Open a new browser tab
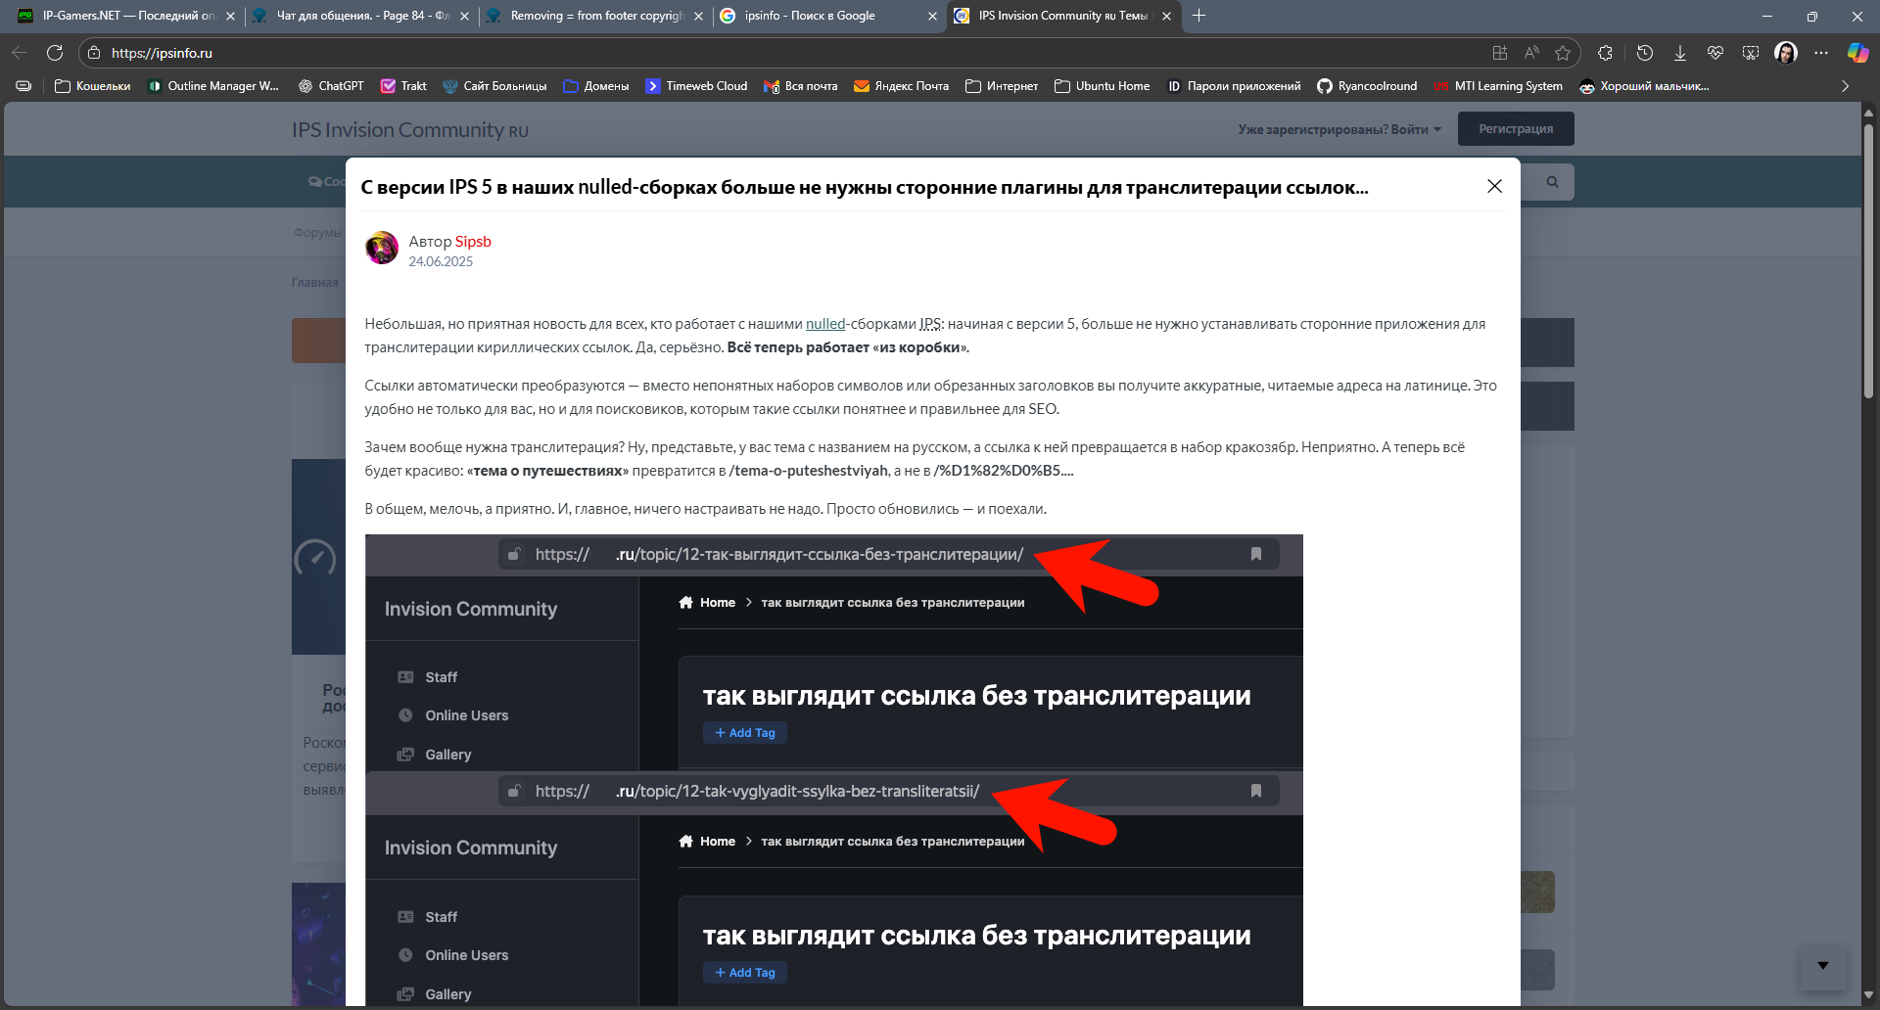The image size is (1880, 1010). (1198, 16)
